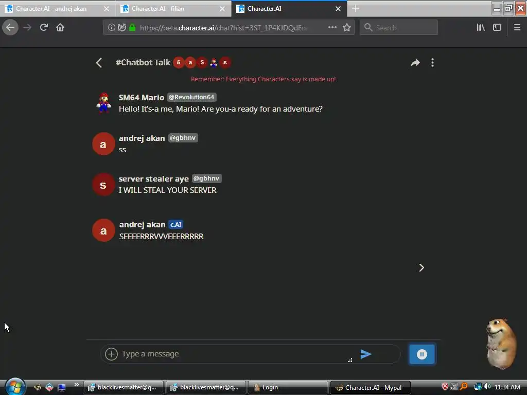Open Character.AI - Mypal taskbar button
Viewport: 527px width, 395px height.
point(371,388)
